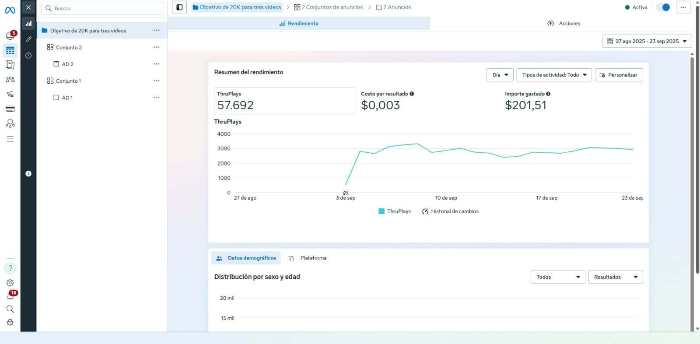Toggle ThruPlays legend series visibility

click(395, 211)
